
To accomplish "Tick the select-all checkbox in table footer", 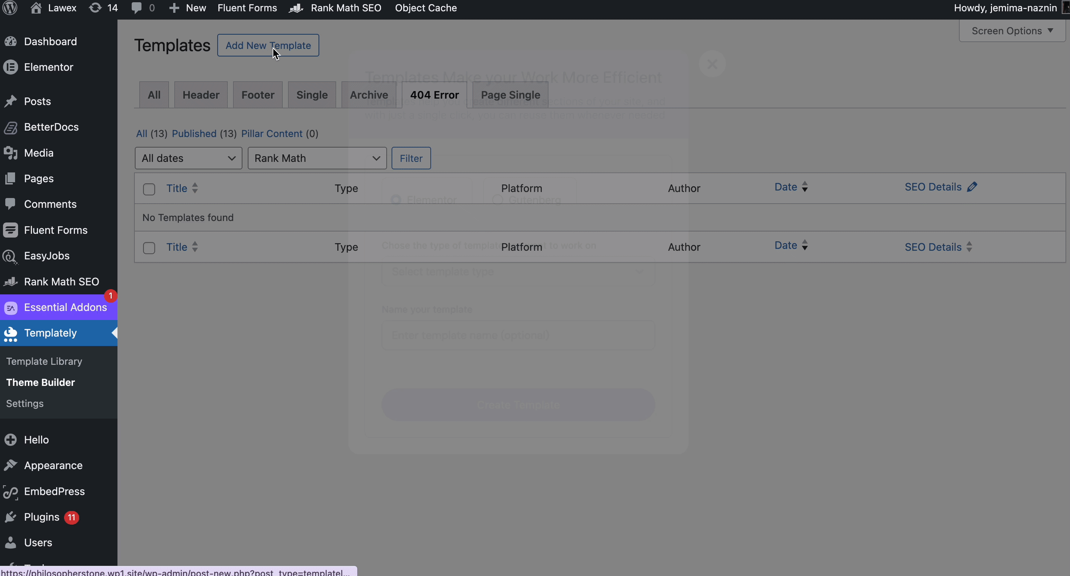I will (x=149, y=248).
